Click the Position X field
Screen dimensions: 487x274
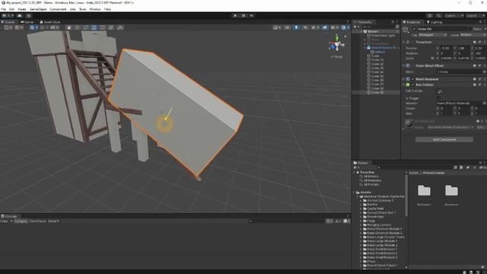[x=447, y=48]
